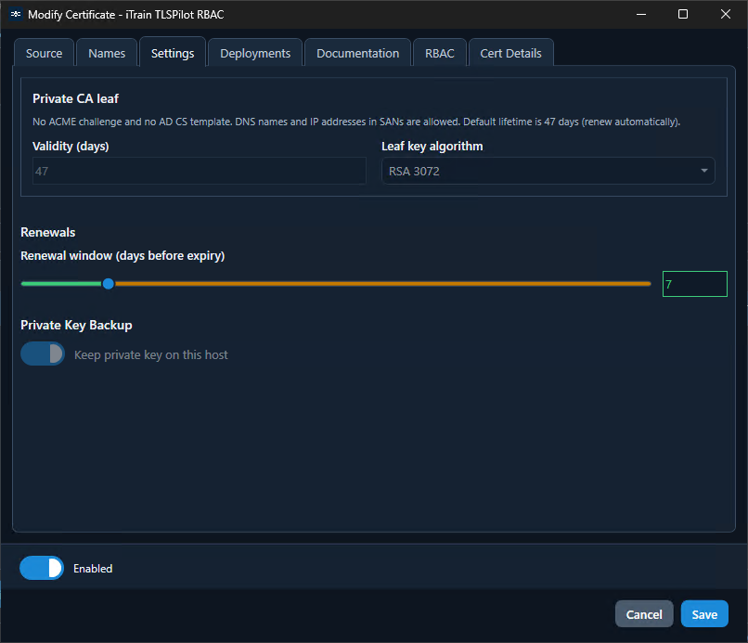View the Cert Details tab
Viewport: 748px width, 643px height.
(x=511, y=53)
